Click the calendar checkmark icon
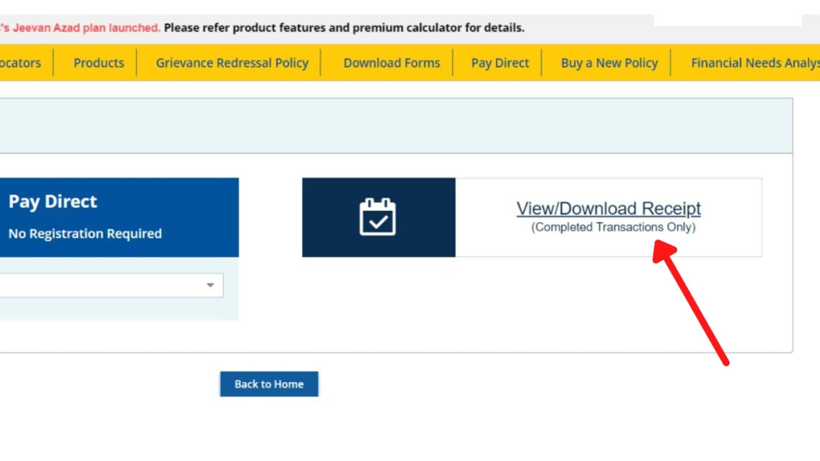This screenshot has height=461, width=820. 379,217
